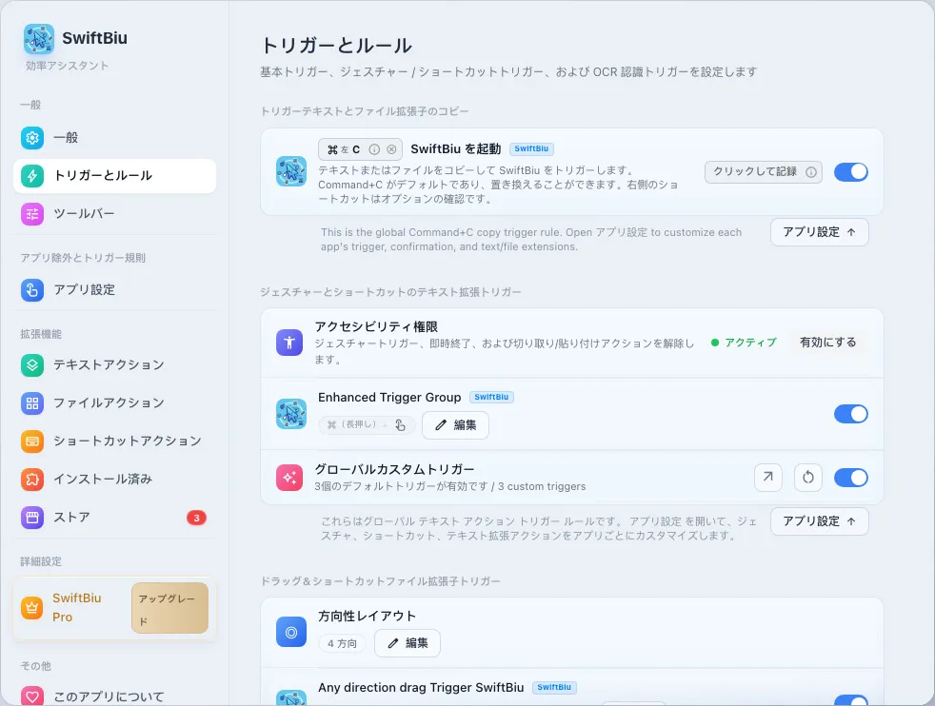Viewport: 935px width, 706px height.
Task: Toggle off SwiftBiu を起動 trigger switch
Action: (850, 172)
